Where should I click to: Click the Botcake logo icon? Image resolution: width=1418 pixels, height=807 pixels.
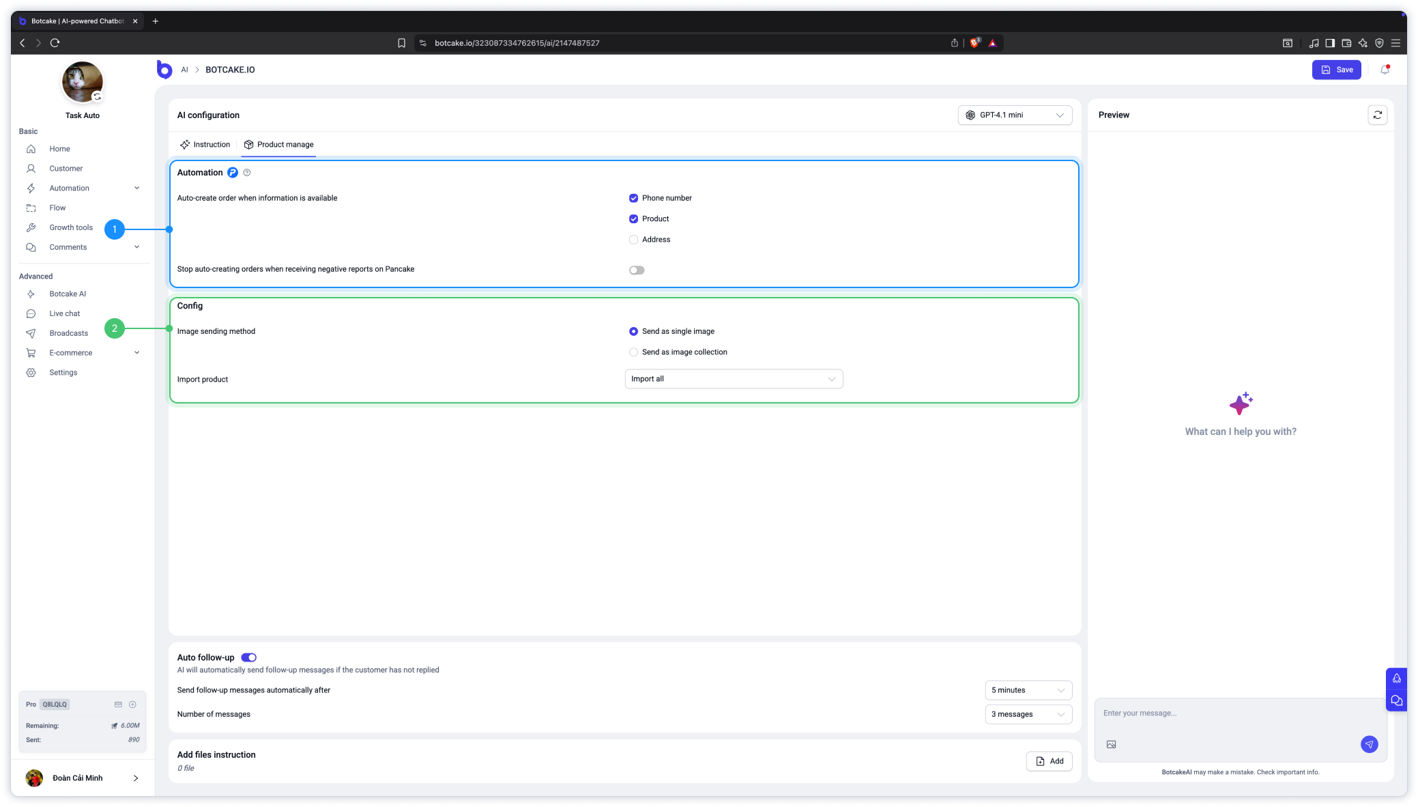click(164, 70)
